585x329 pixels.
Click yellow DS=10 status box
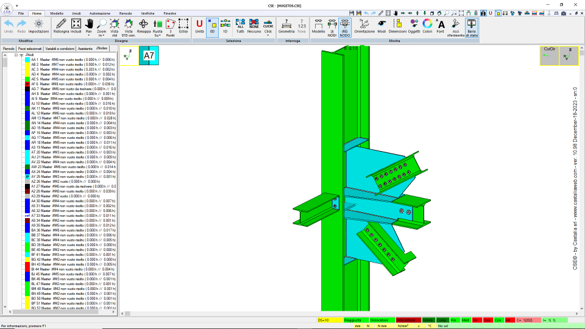click(330, 320)
